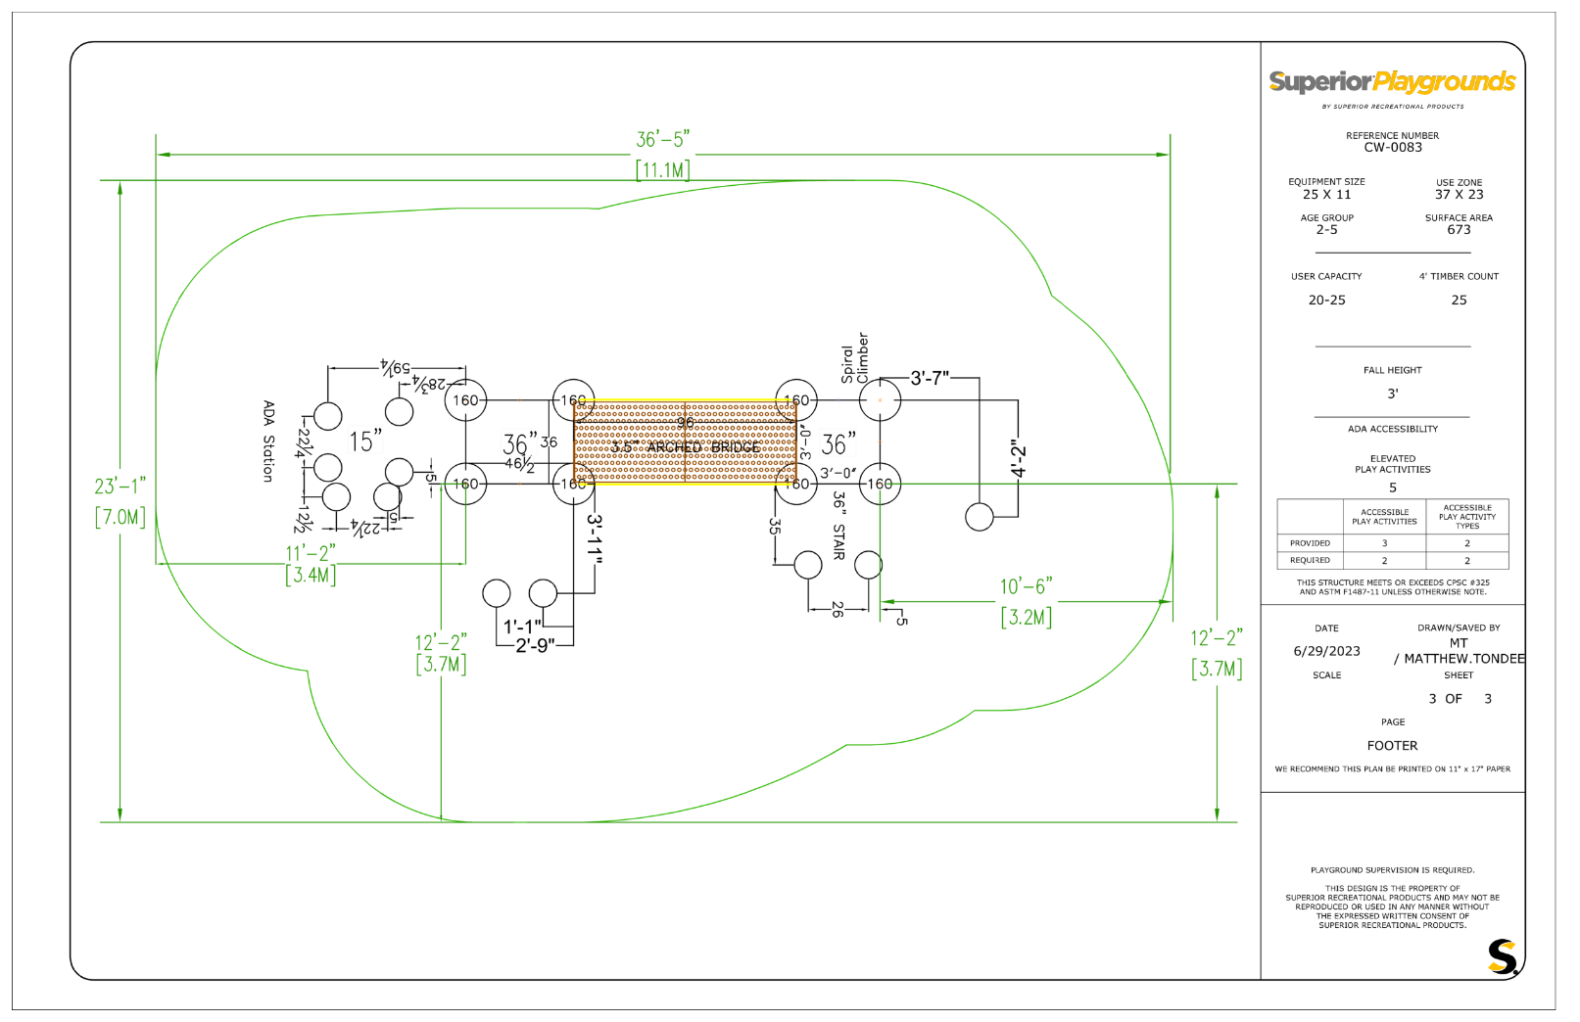Click the [11.1M] metric dimension
This screenshot has height=1022, width=1580.
[663, 170]
